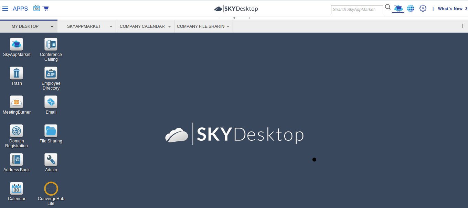Screen dimensions: 468x208
Task: Open the Domain Registration icon
Action: click(x=17, y=131)
